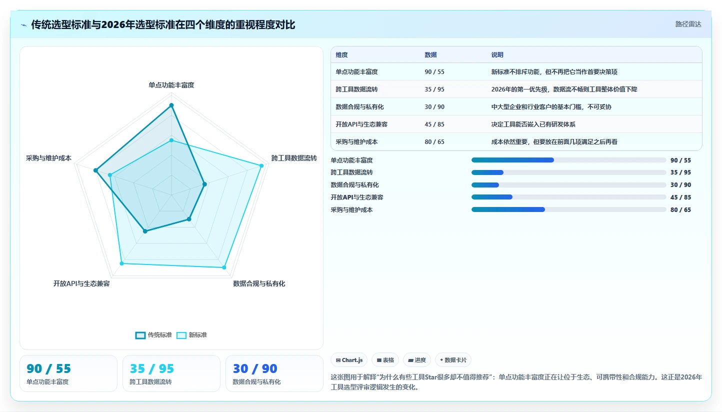Click the 单点功能丰富度 progress bar

(568, 160)
